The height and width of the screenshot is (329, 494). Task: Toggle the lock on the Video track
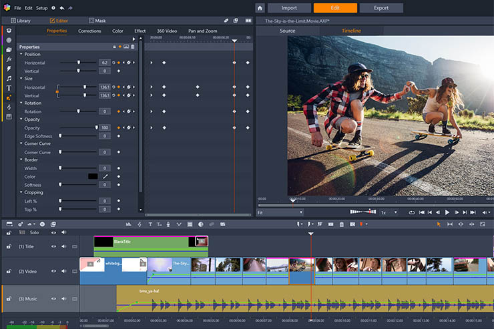(9, 271)
